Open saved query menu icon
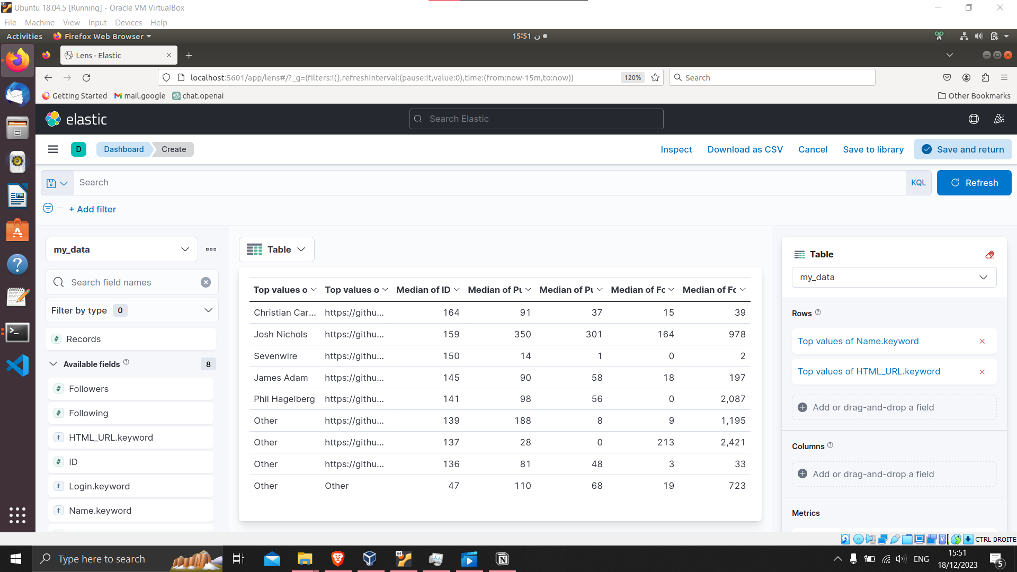Screen dimensions: 1017x572 click(57, 183)
